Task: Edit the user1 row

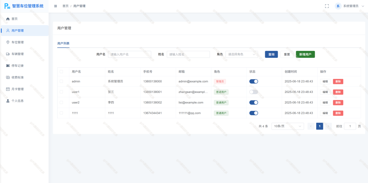Action: pos(325,92)
